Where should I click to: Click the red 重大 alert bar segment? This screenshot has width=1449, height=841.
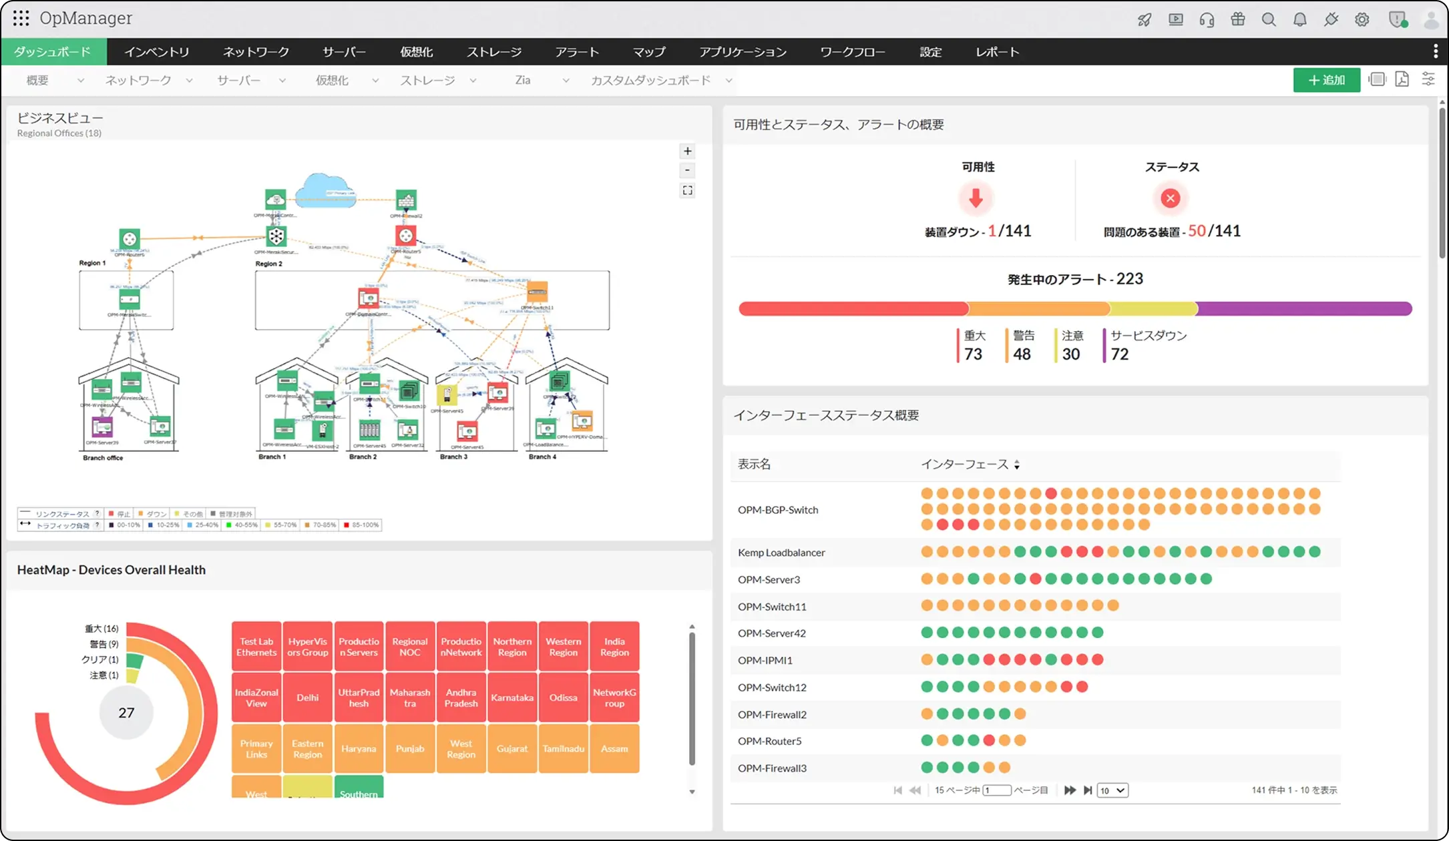853,308
